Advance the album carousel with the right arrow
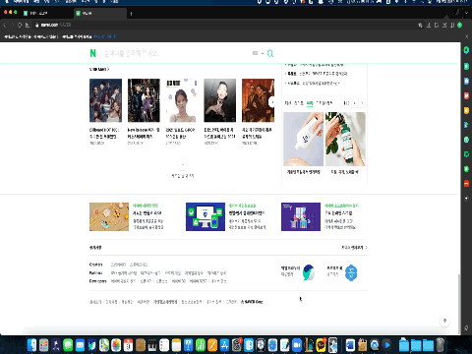This screenshot has height=354, width=472. (x=272, y=102)
